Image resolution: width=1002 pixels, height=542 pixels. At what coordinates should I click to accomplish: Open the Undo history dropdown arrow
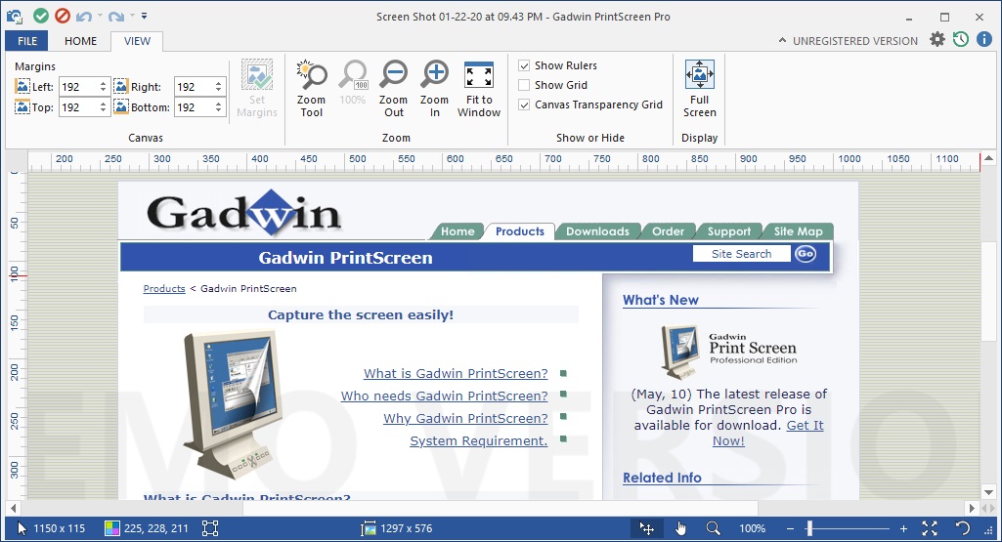click(x=100, y=16)
